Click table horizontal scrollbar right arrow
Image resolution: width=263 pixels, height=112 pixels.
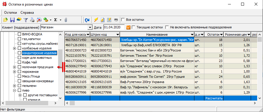tap(255, 103)
